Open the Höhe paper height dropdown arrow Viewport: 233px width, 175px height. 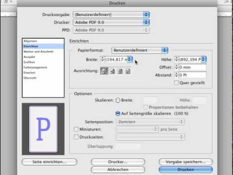(x=204, y=59)
